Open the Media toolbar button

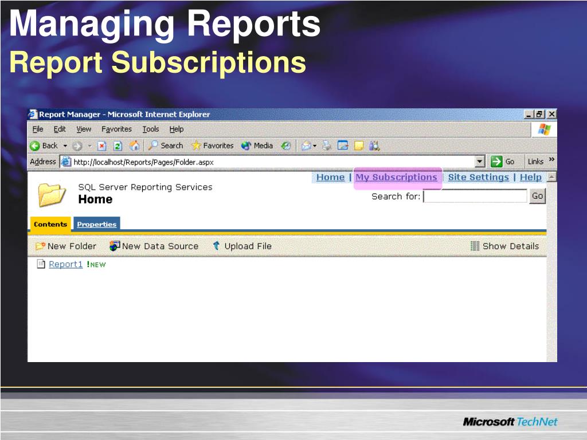[257, 146]
